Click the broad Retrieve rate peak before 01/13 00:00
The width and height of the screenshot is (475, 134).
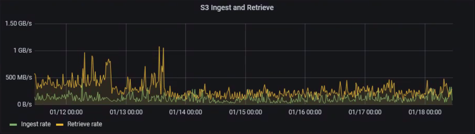(x=109, y=60)
